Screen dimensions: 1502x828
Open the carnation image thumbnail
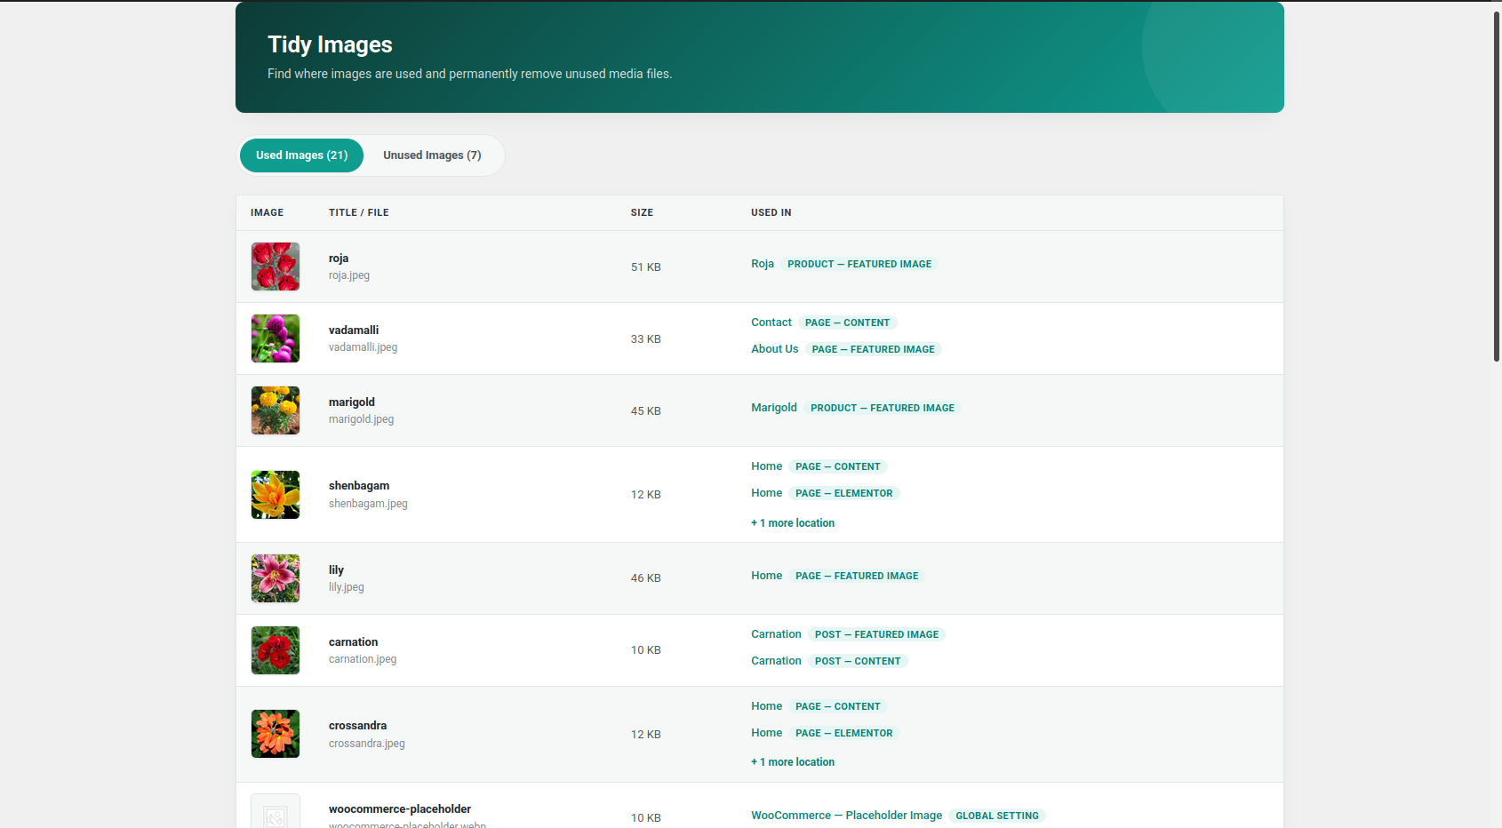(276, 650)
